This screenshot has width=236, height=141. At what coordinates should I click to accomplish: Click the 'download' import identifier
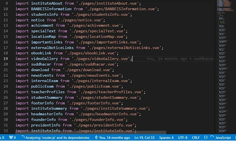click(x=40, y=70)
